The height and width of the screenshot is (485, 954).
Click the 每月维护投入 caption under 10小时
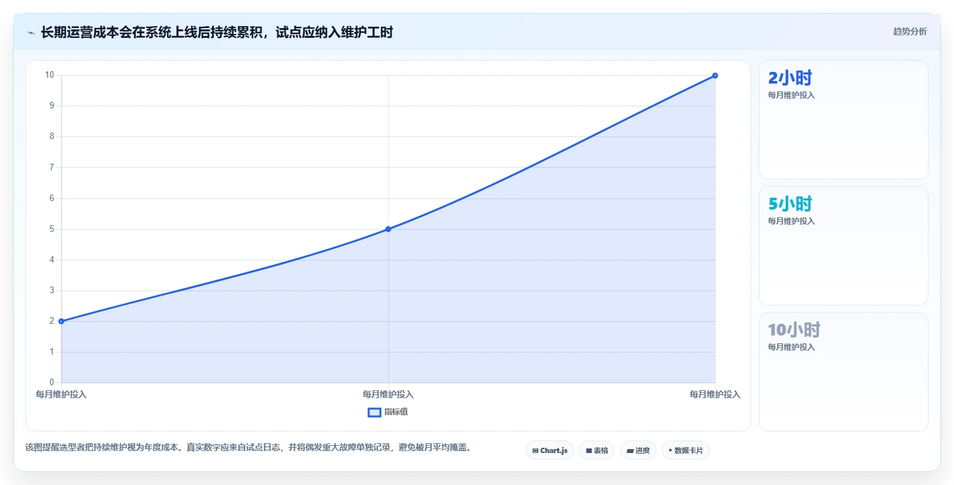tap(792, 347)
